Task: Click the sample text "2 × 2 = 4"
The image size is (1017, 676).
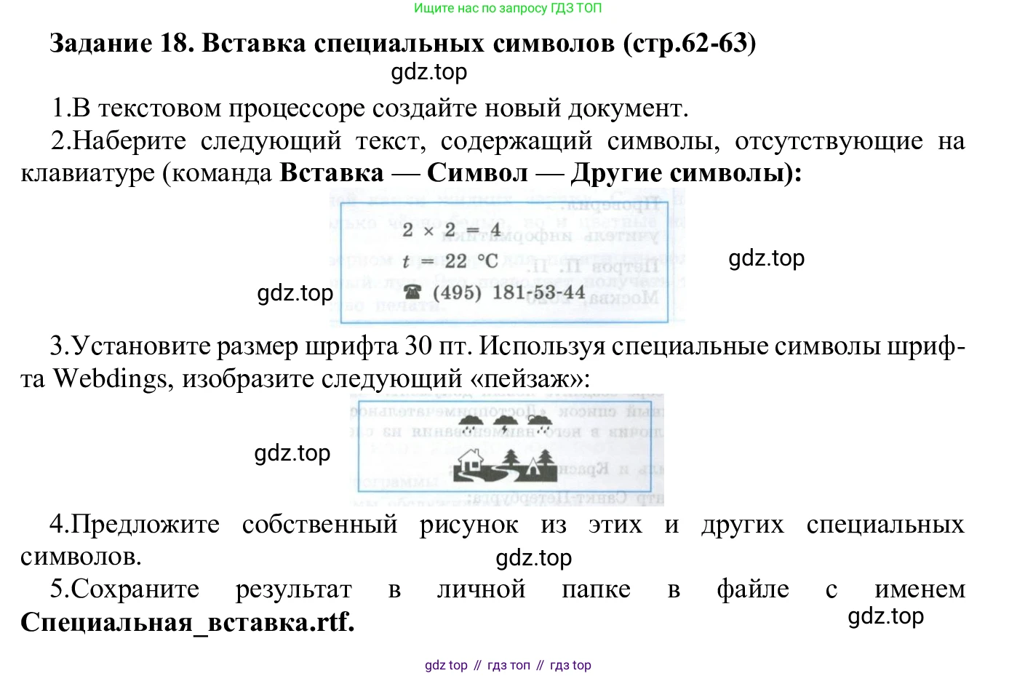Action: [451, 230]
